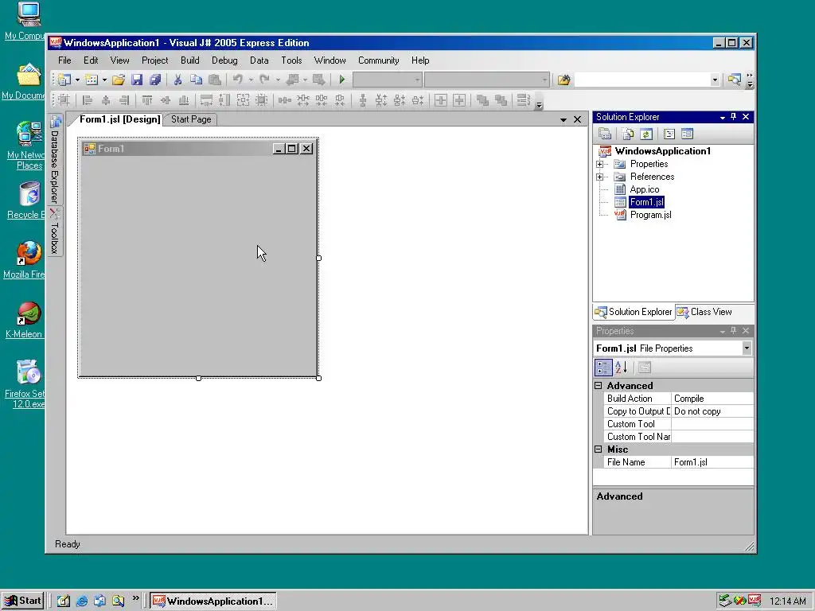Toggle Alphabetical sort in Properties panel

coord(621,368)
